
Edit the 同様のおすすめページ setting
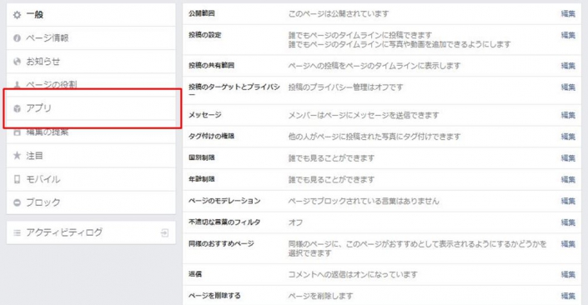point(568,244)
